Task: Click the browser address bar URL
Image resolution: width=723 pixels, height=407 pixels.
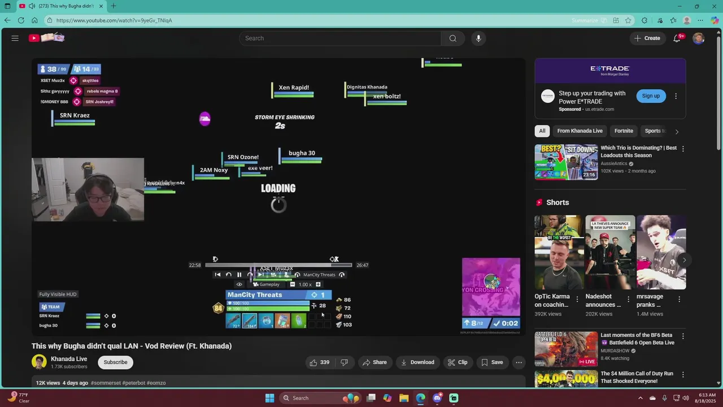Action: click(x=114, y=20)
